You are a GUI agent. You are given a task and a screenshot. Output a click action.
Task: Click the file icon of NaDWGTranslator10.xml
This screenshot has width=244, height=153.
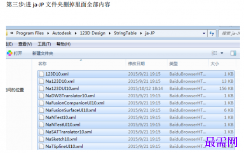point(42,96)
